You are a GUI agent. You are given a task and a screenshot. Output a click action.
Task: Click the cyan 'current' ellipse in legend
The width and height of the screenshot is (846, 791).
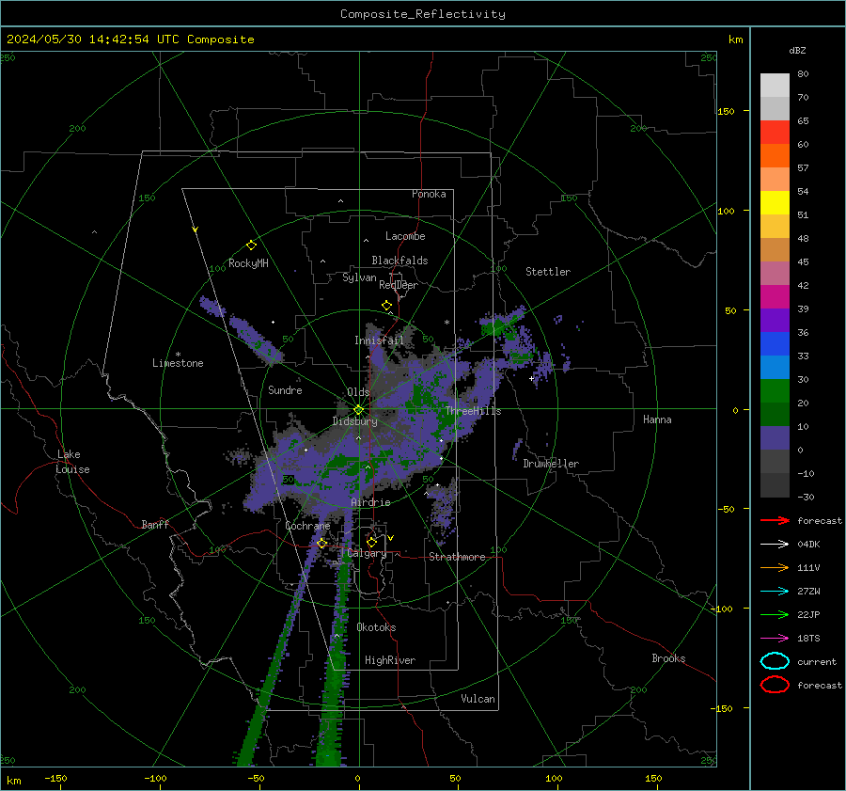pyautogui.click(x=775, y=661)
